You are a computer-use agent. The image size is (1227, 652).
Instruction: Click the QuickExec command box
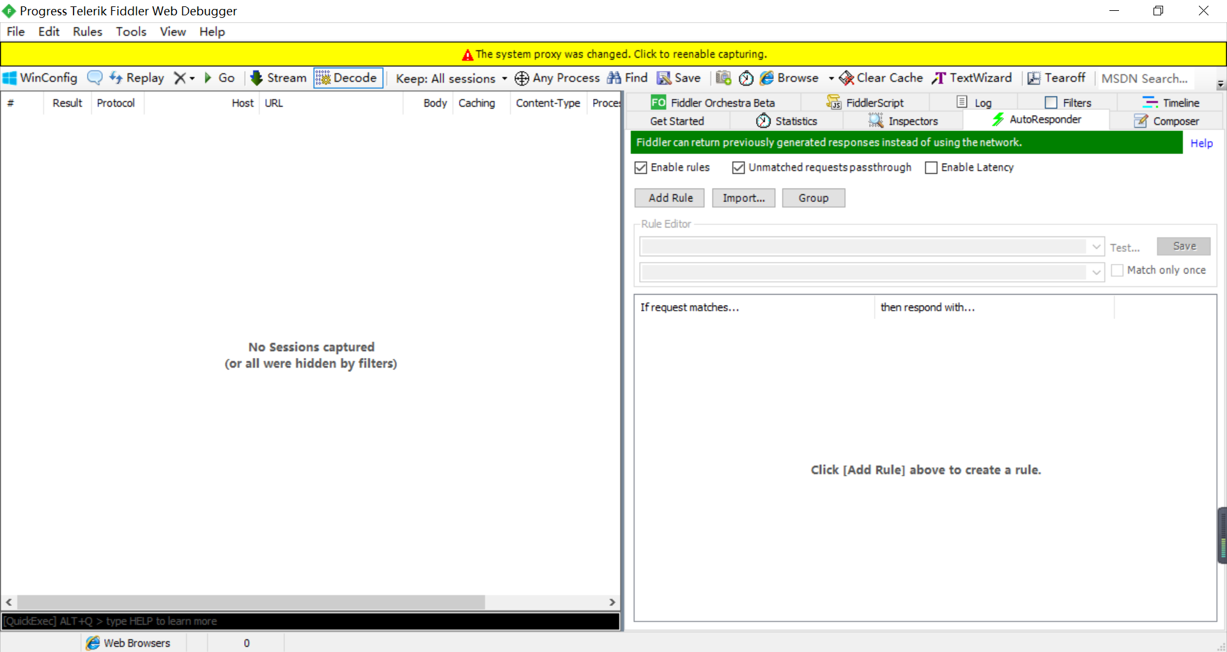pos(311,621)
